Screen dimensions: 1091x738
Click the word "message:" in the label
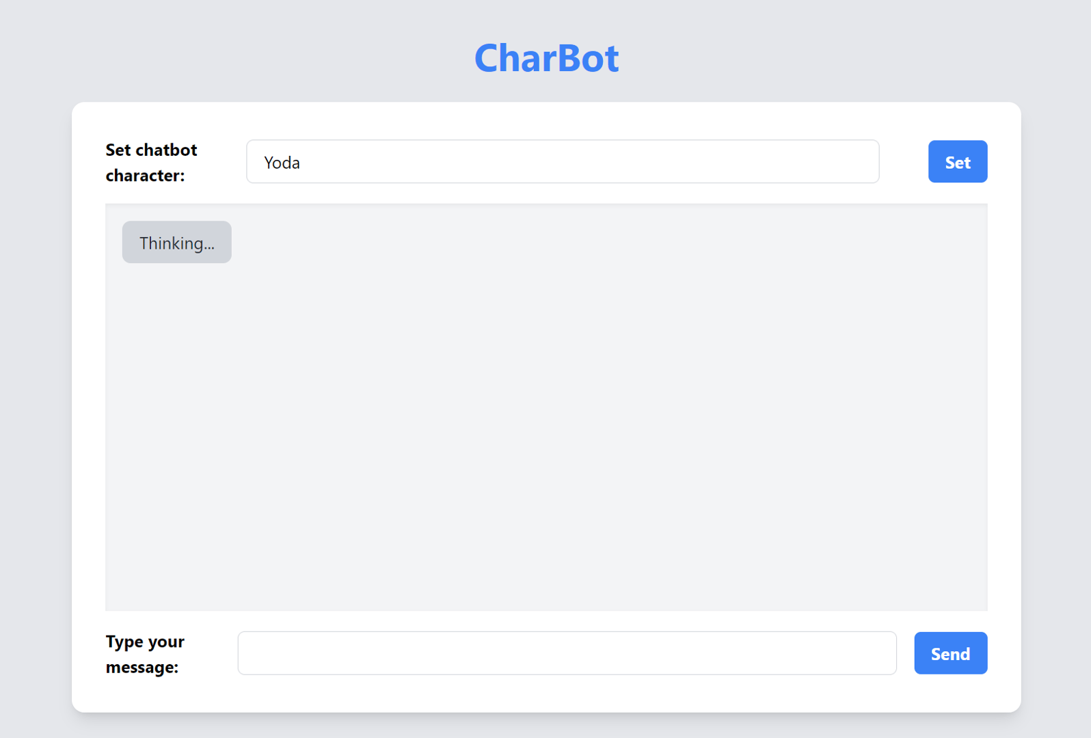coord(142,667)
